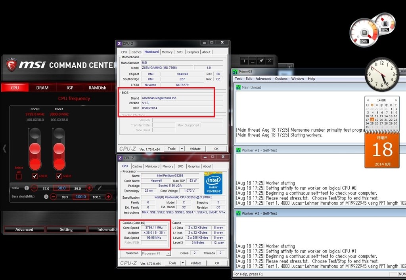
Task: Click the 38.0 ratio value field
Action: [61, 188]
